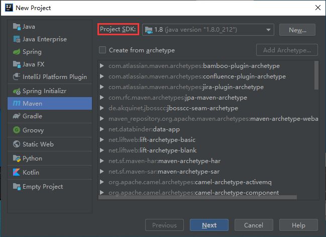This screenshot has width=326, height=237.
Task: Click the Next button
Action: pyautogui.click(x=209, y=225)
